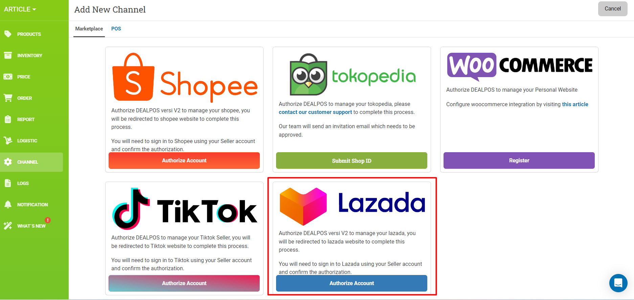
Task: Open the Logs document icon
Action: pos(8,183)
